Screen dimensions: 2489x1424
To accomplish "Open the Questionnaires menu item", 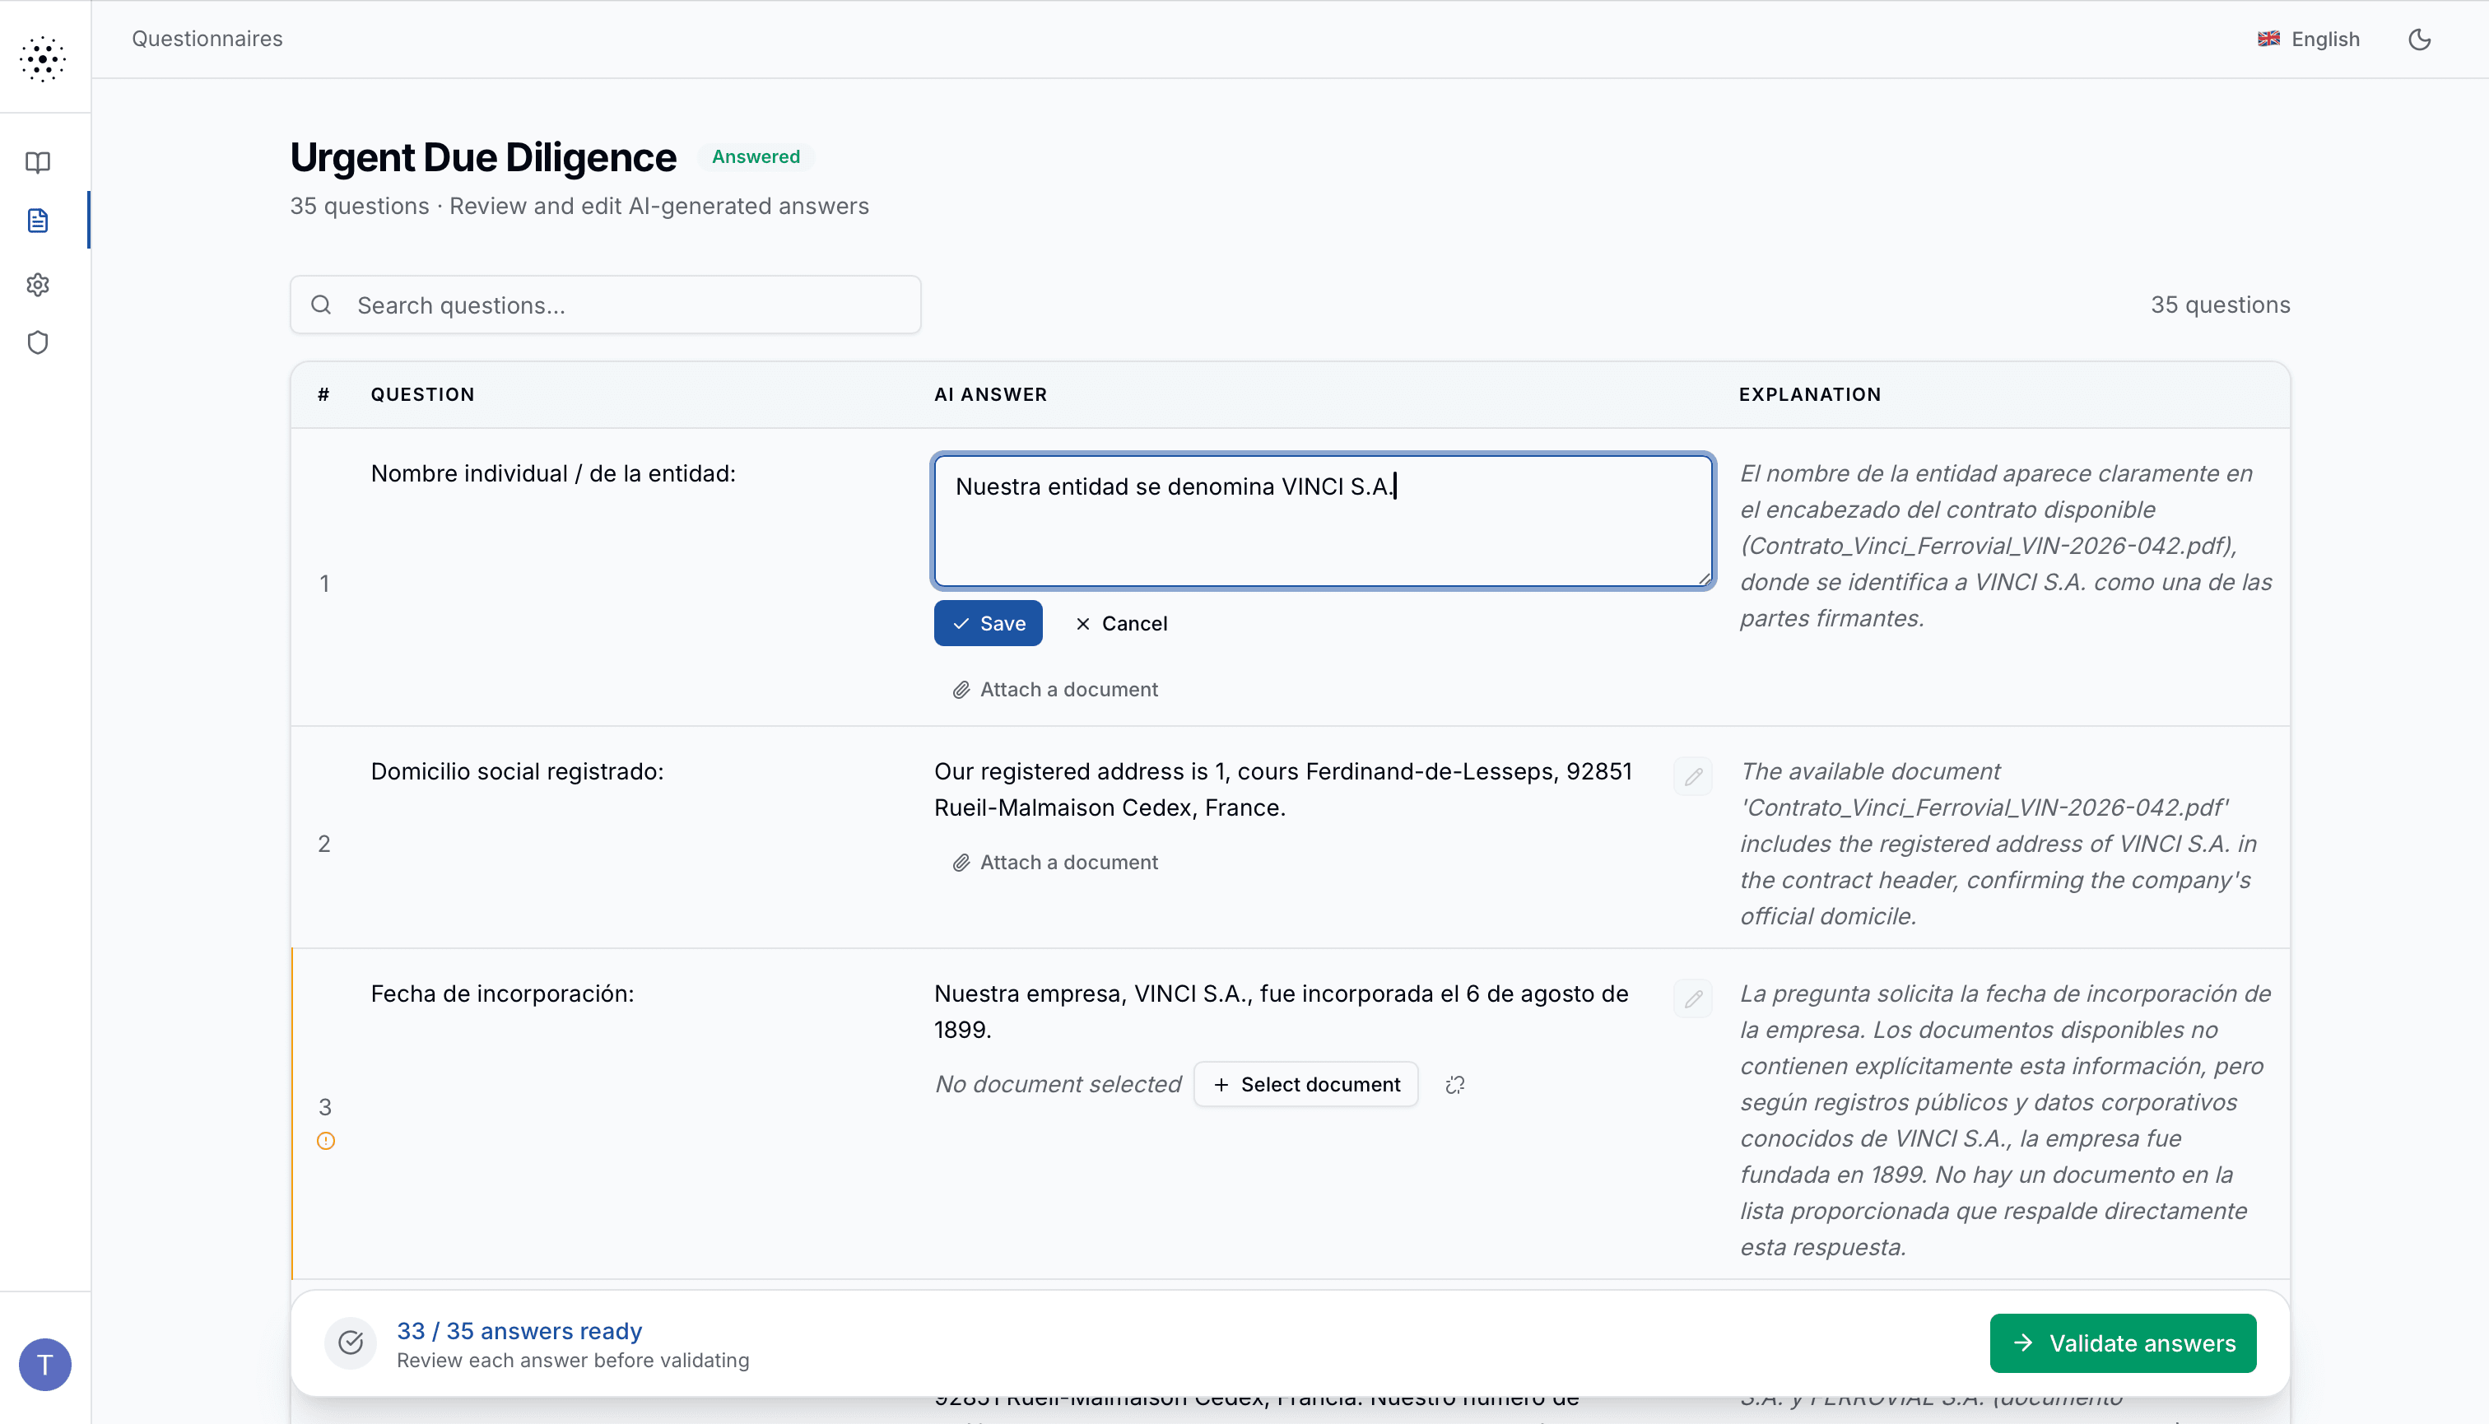I will [x=207, y=40].
